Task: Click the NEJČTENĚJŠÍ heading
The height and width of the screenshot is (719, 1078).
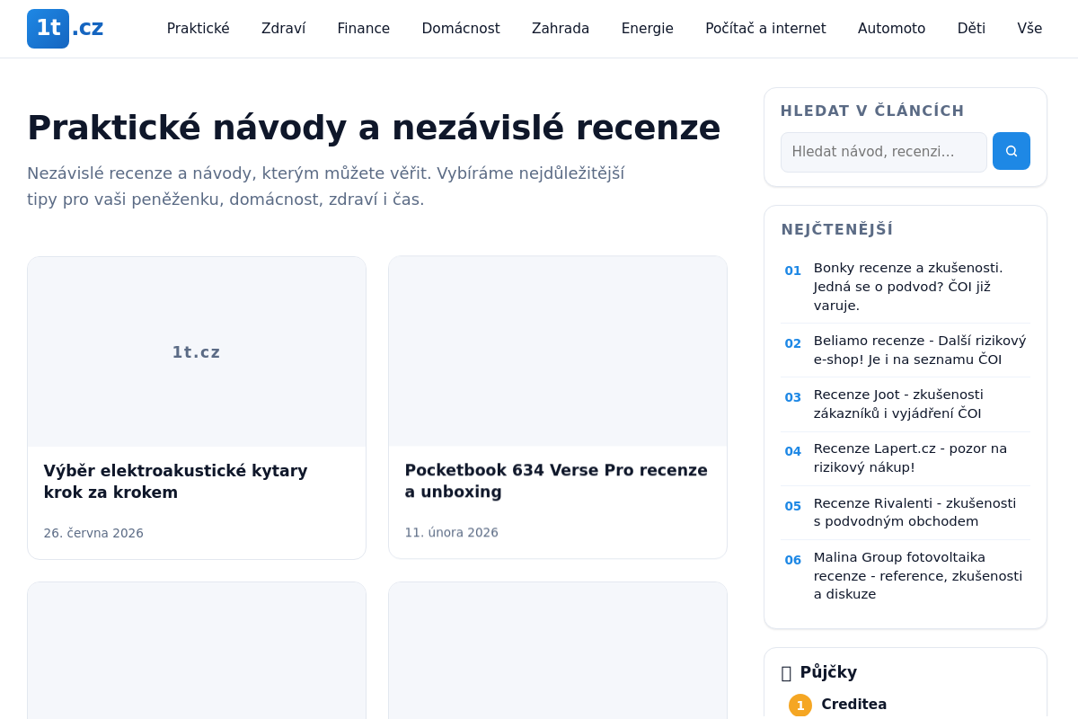Action: point(837,229)
